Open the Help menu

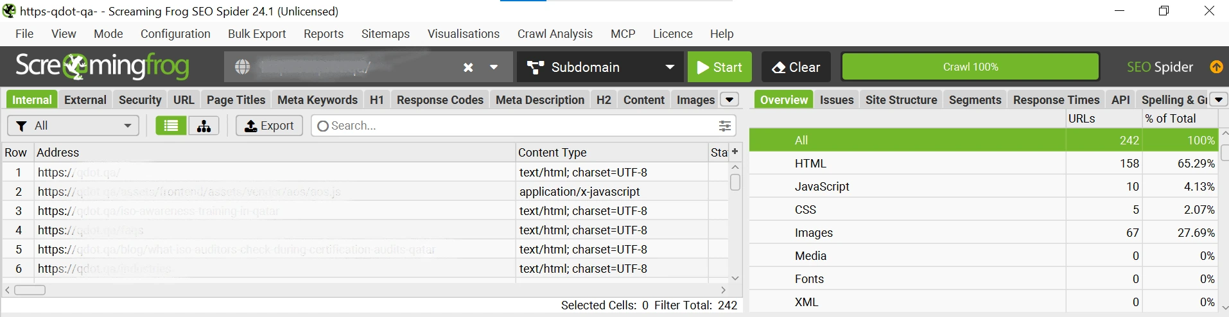click(x=722, y=34)
